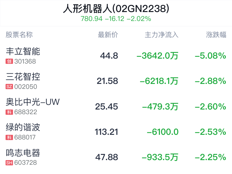Viewport: 232px width, 174px height.
Task: Click 丰立智能 net inflow -3642.0万
Action: [x=157, y=56]
